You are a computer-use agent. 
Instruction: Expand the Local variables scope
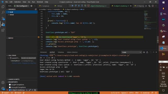8,12
